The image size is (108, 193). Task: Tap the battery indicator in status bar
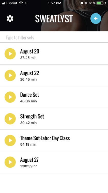[x=100, y=3]
